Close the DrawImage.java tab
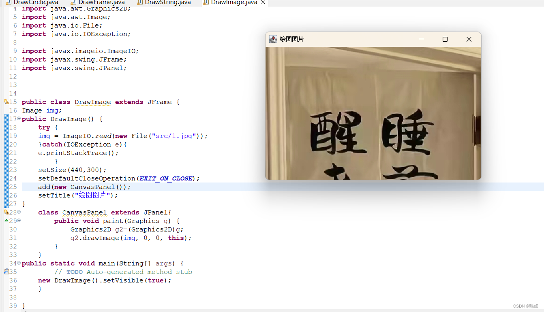544x312 pixels. 263,2
